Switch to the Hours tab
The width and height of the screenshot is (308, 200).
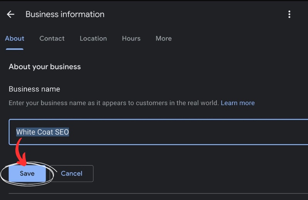(x=131, y=38)
